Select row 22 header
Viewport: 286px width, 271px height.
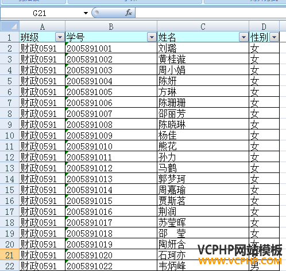10,266
